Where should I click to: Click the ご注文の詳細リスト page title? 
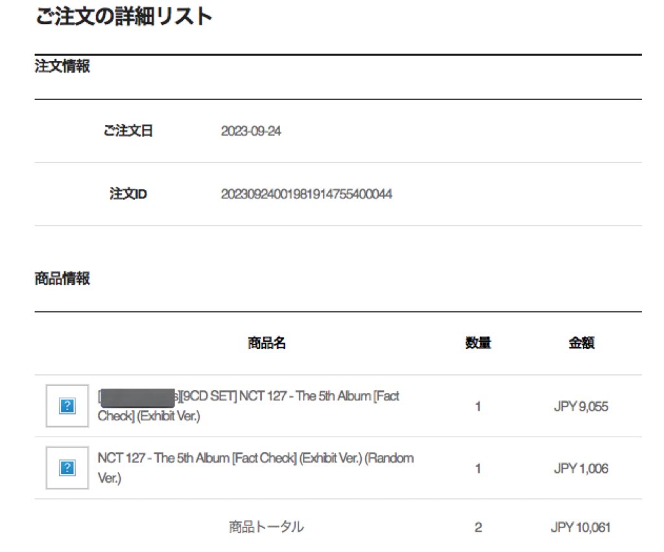(124, 16)
